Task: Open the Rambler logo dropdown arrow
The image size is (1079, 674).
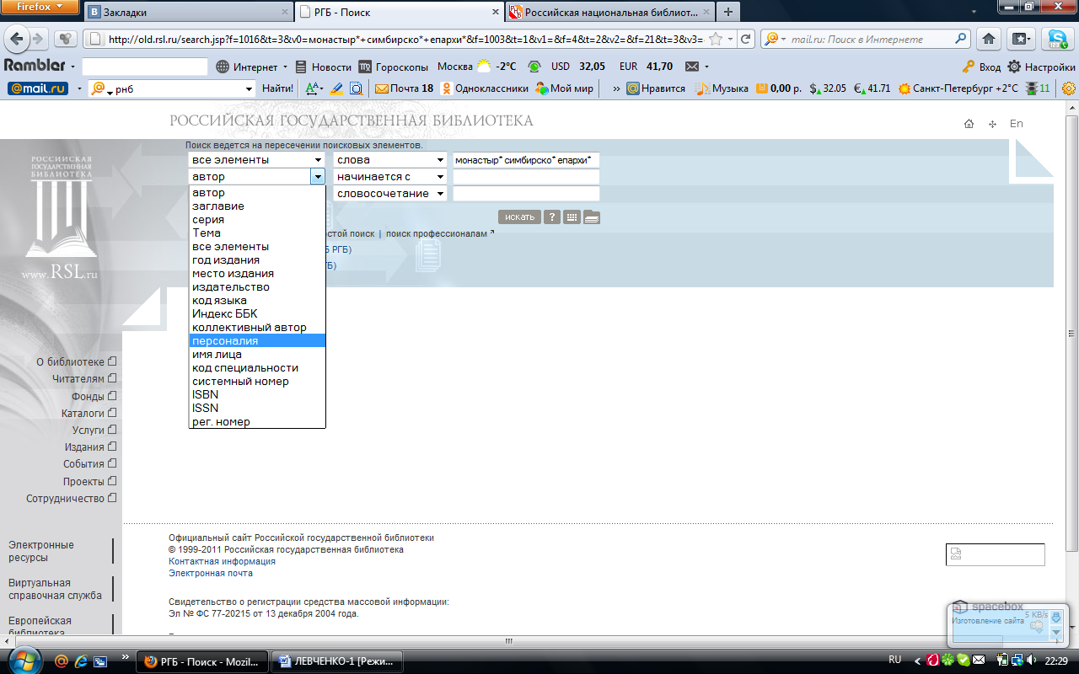Action: point(72,67)
